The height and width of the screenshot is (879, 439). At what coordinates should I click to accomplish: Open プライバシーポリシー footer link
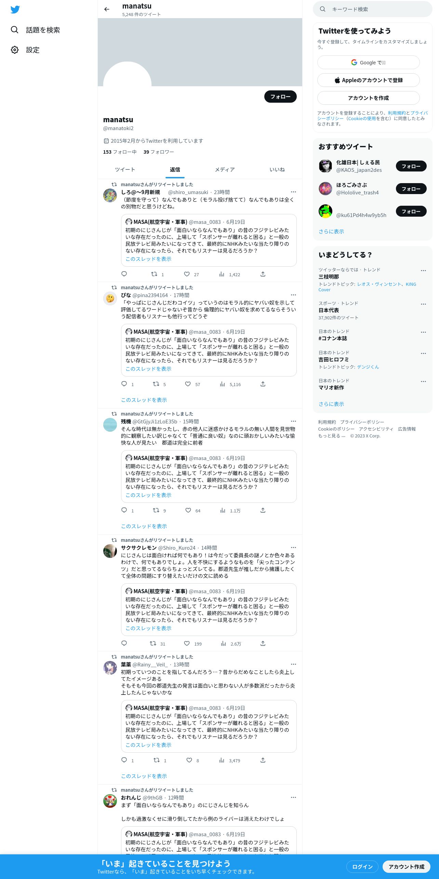click(362, 422)
